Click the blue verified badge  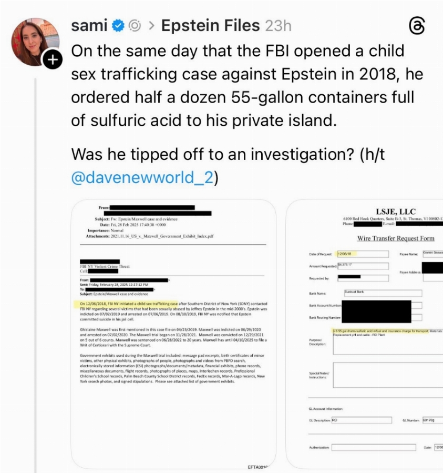pyautogui.click(x=118, y=26)
